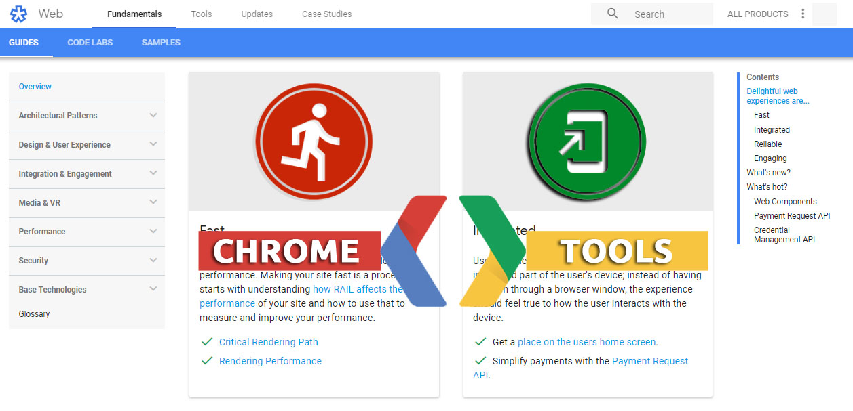Click the green Integrated phone icon

[x=588, y=142]
